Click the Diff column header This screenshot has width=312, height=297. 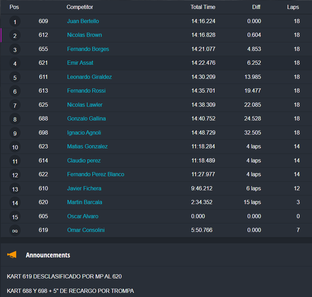click(x=256, y=7)
